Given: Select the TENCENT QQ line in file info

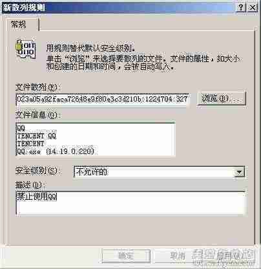Looking at the screenshot, I should coord(36,136).
